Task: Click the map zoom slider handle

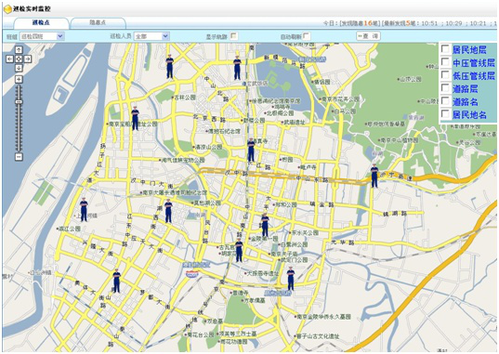Action: (x=20, y=102)
